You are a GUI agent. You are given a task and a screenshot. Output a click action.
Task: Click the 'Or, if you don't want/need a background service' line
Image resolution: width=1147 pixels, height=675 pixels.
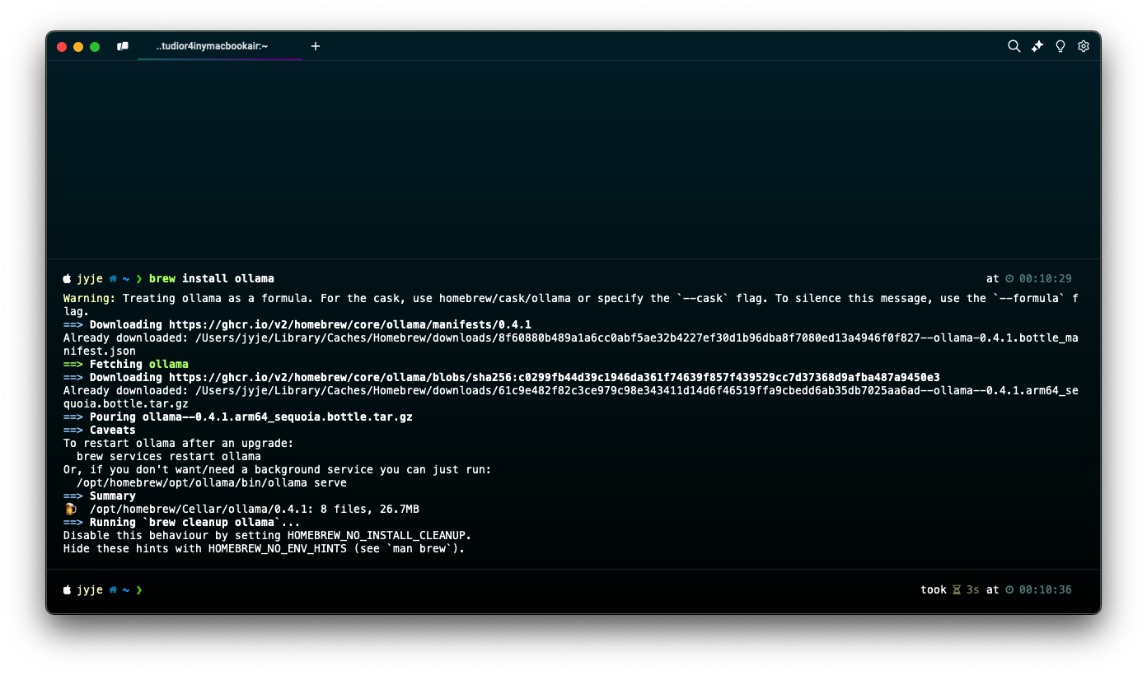click(x=278, y=469)
